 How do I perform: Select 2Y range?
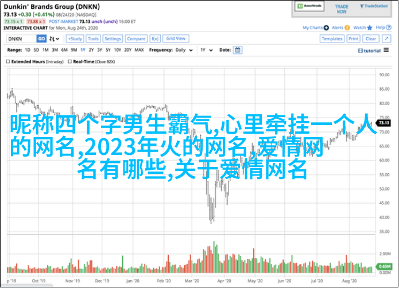point(91,50)
